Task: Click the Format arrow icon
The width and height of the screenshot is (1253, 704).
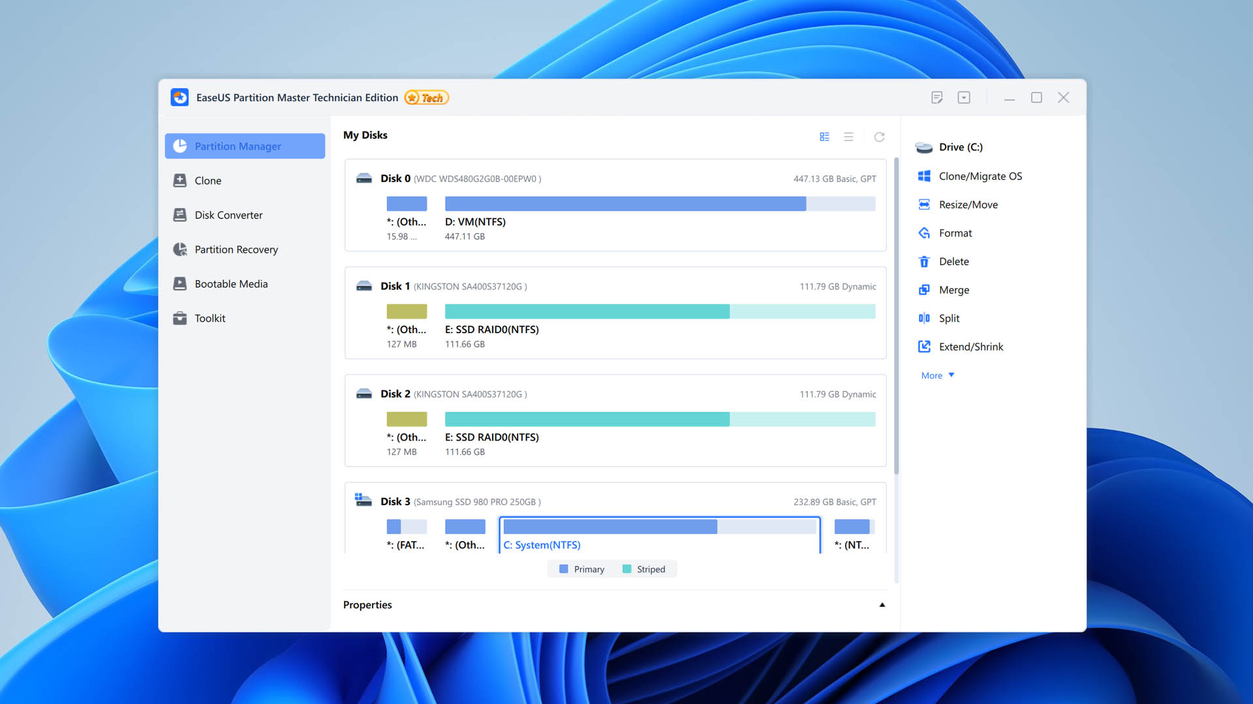Action: [x=924, y=233]
